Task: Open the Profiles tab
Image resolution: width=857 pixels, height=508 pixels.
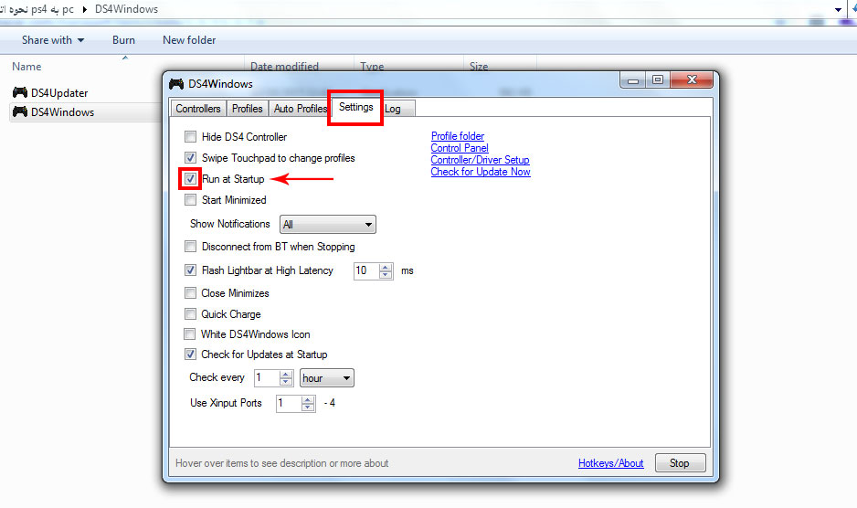Action: click(x=247, y=109)
